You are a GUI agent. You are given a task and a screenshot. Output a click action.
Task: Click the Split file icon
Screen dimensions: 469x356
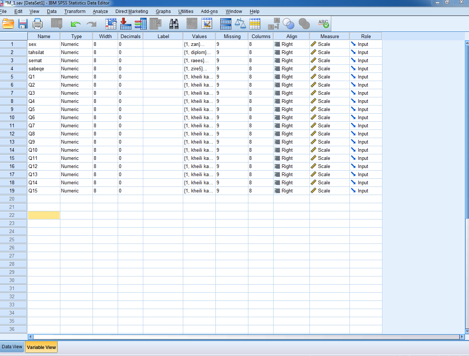point(226,24)
